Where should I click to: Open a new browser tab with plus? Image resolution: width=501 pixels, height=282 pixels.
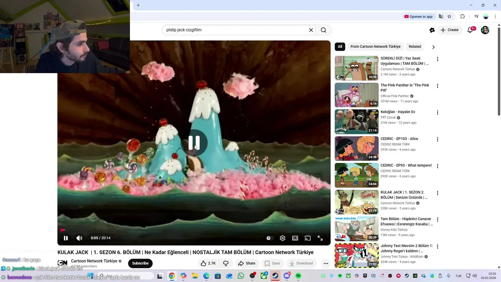(138, 5)
